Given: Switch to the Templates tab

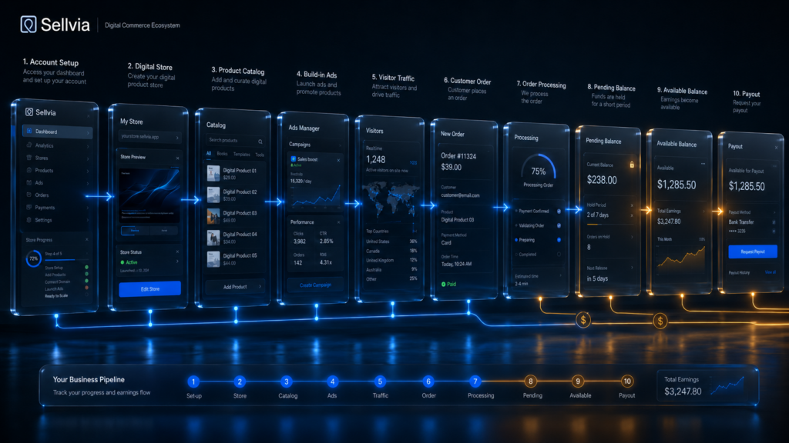Looking at the screenshot, I should coord(241,154).
